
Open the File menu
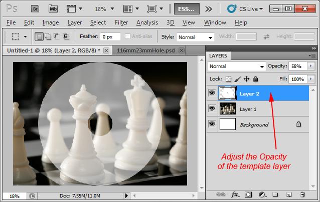tap(11, 22)
